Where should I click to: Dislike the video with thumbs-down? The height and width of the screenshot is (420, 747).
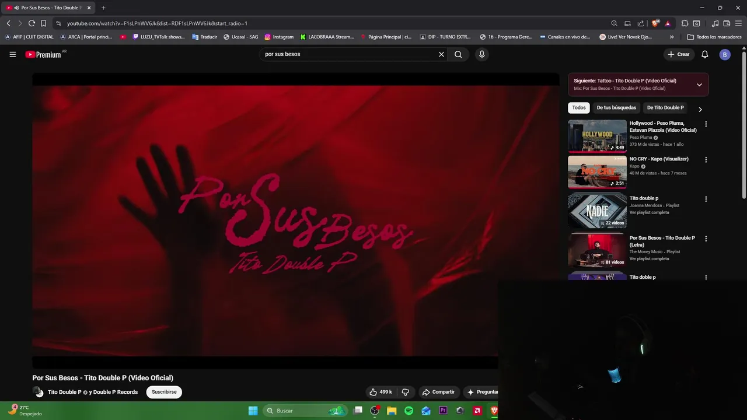405,392
